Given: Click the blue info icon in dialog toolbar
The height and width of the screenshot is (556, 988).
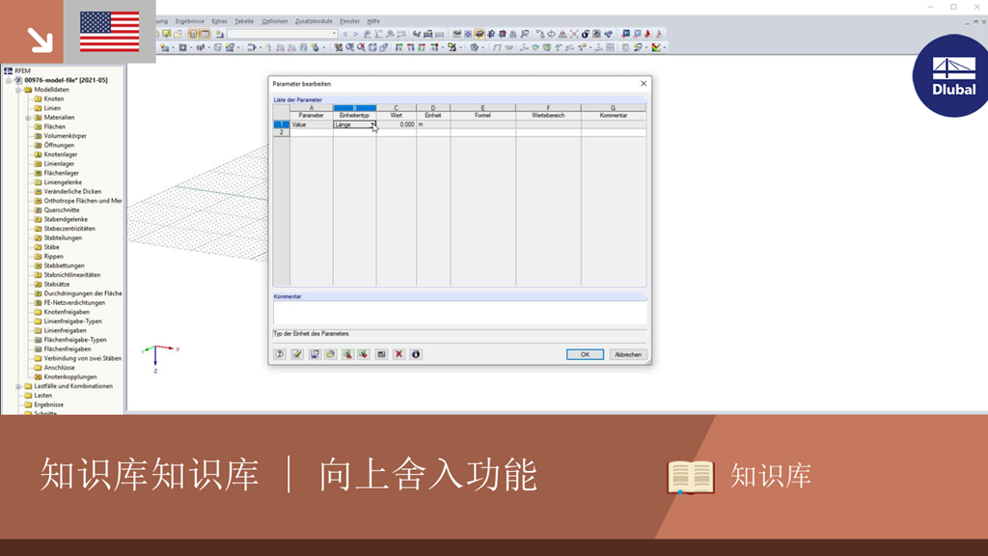Looking at the screenshot, I should 415,354.
